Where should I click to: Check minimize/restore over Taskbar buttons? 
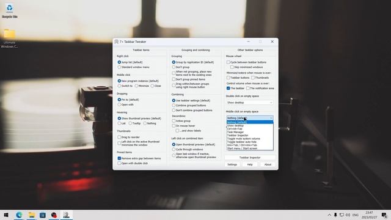click(x=238, y=78)
